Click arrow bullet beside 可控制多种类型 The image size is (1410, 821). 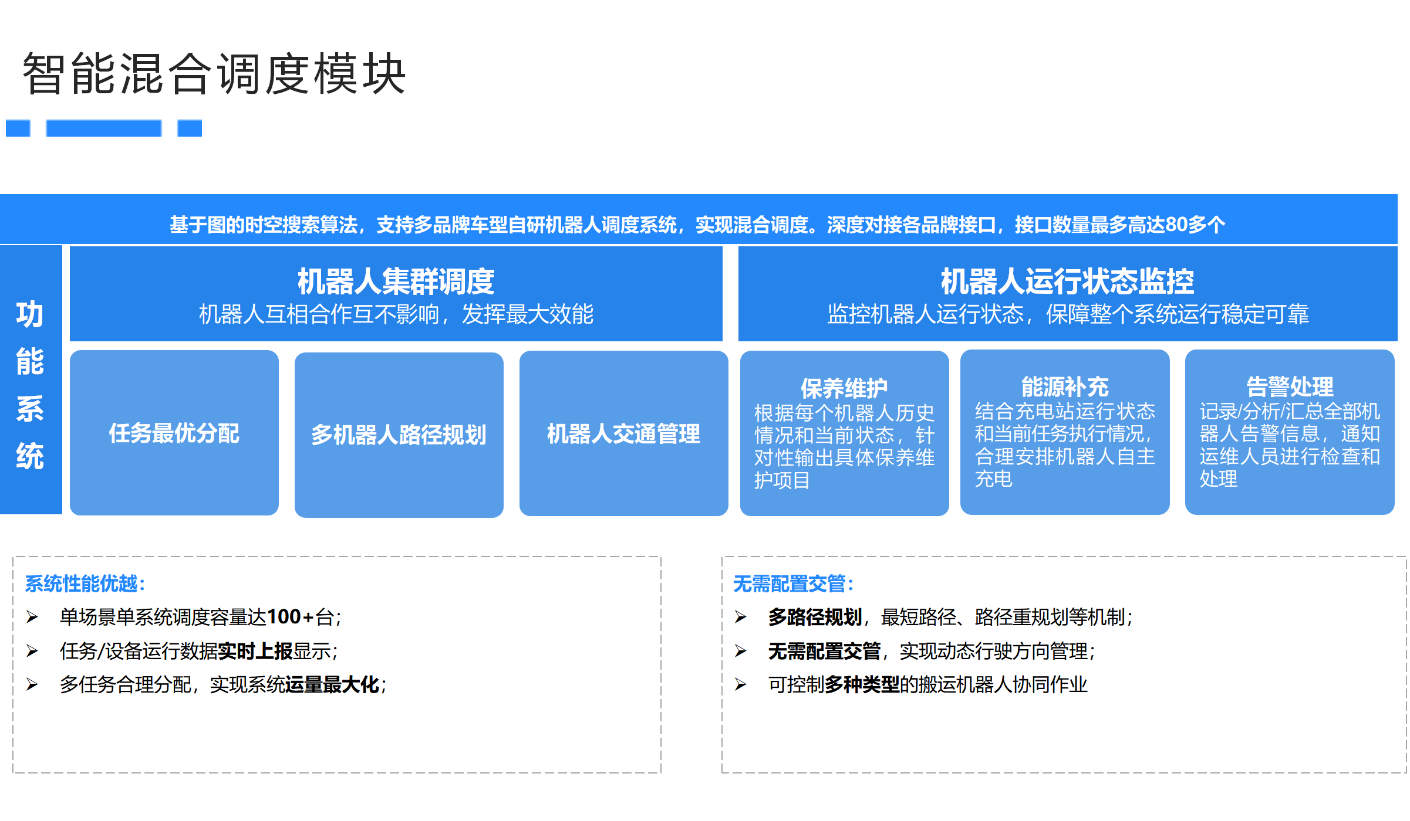(x=741, y=684)
